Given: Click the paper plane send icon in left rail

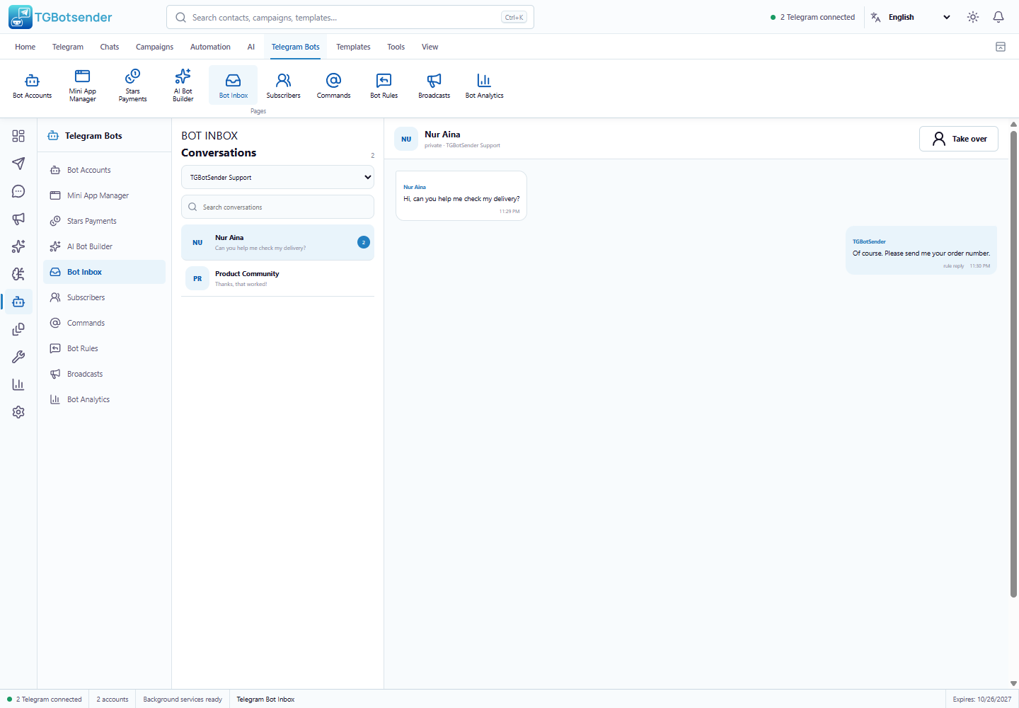Looking at the screenshot, I should (x=18, y=164).
